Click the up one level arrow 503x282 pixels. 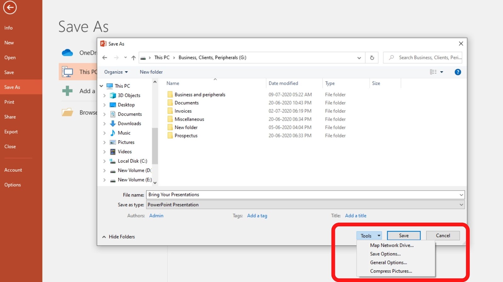click(133, 58)
